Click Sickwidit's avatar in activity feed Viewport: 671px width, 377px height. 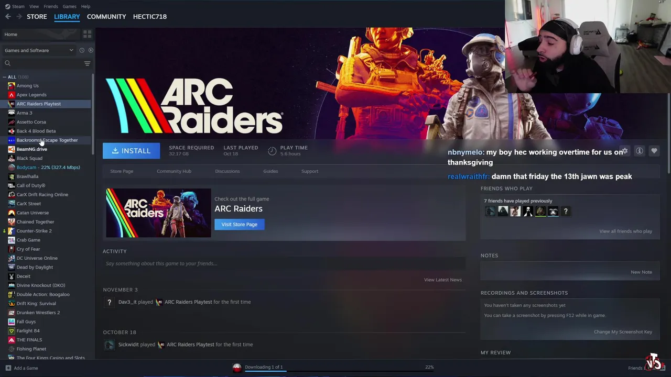tap(109, 345)
